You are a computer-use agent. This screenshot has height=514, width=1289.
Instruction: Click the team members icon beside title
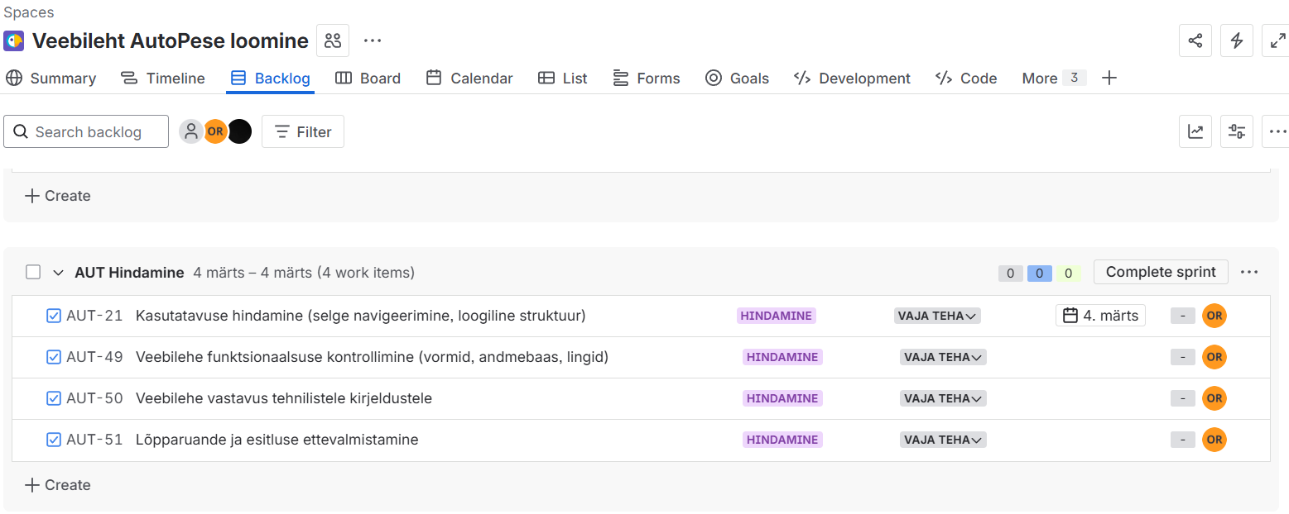pos(333,40)
